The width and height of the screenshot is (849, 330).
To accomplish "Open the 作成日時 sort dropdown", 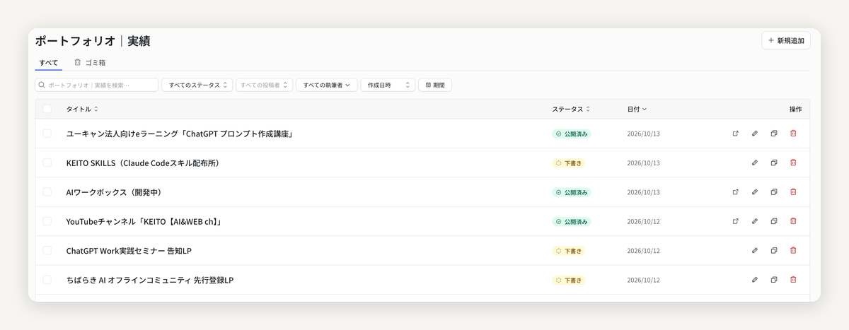I will (x=388, y=85).
